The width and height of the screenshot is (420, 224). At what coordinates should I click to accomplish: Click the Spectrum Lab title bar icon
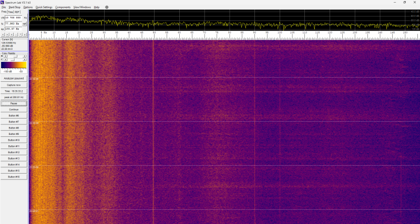3,2
